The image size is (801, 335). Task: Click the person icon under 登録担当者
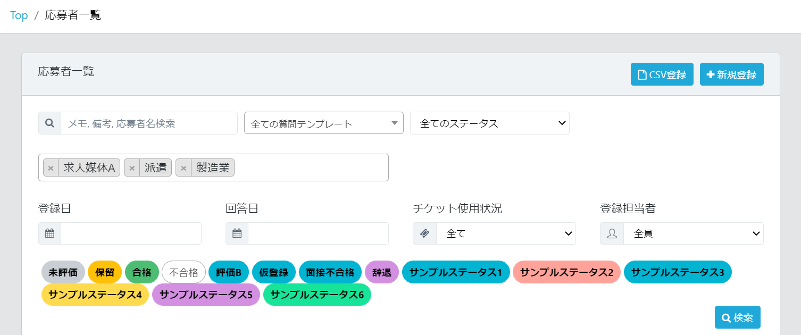click(612, 233)
